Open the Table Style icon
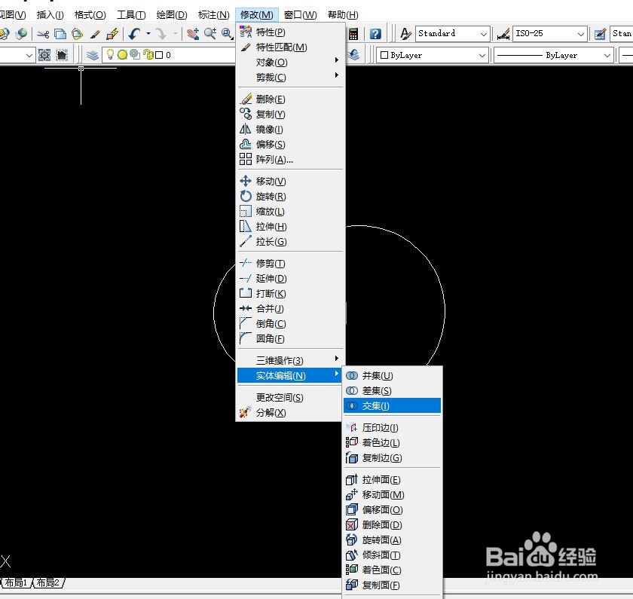The height and width of the screenshot is (599, 633). (600, 35)
